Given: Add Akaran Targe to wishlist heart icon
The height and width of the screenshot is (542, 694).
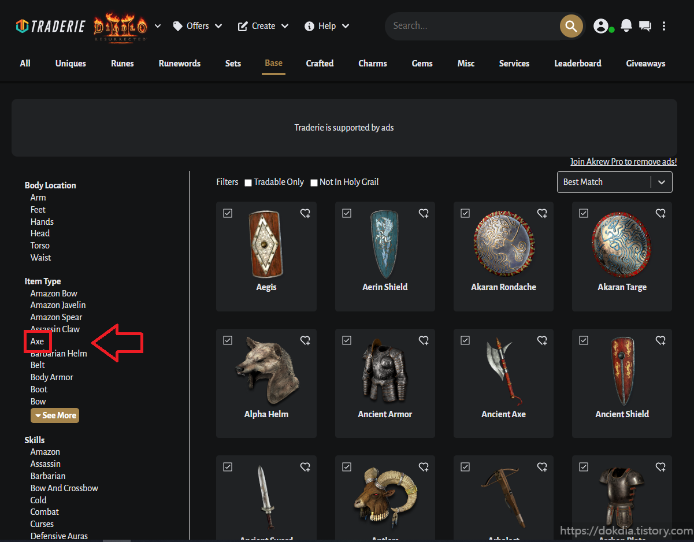Looking at the screenshot, I should 660,214.
